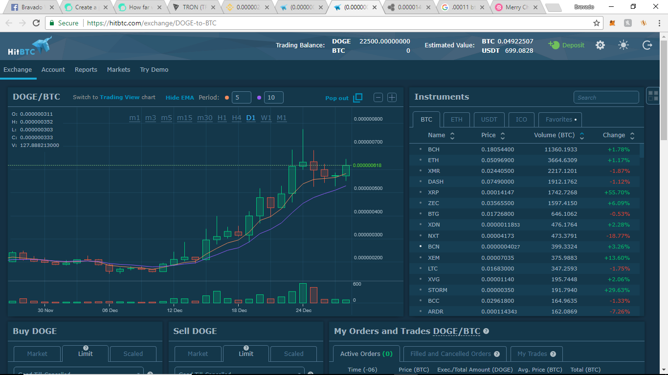The image size is (668, 375).
Task: Click the browser address bar URL
Action: click(x=152, y=23)
